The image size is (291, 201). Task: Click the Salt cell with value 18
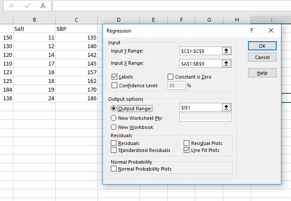click(34, 81)
